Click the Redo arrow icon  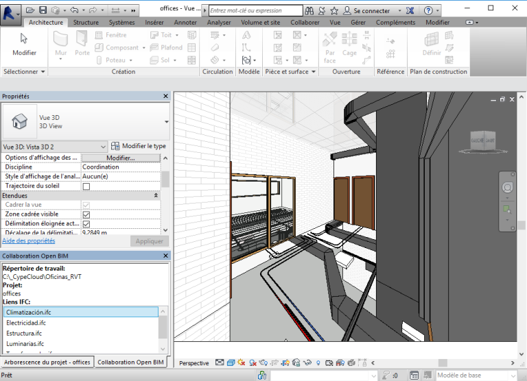pyautogui.click(x=93, y=10)
